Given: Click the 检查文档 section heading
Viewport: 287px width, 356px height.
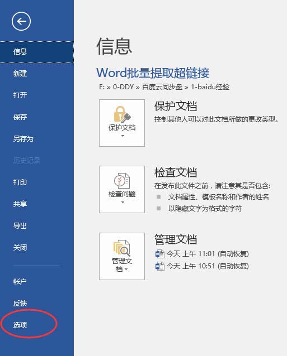Looking at the screenshot, I should click(176, 172).
